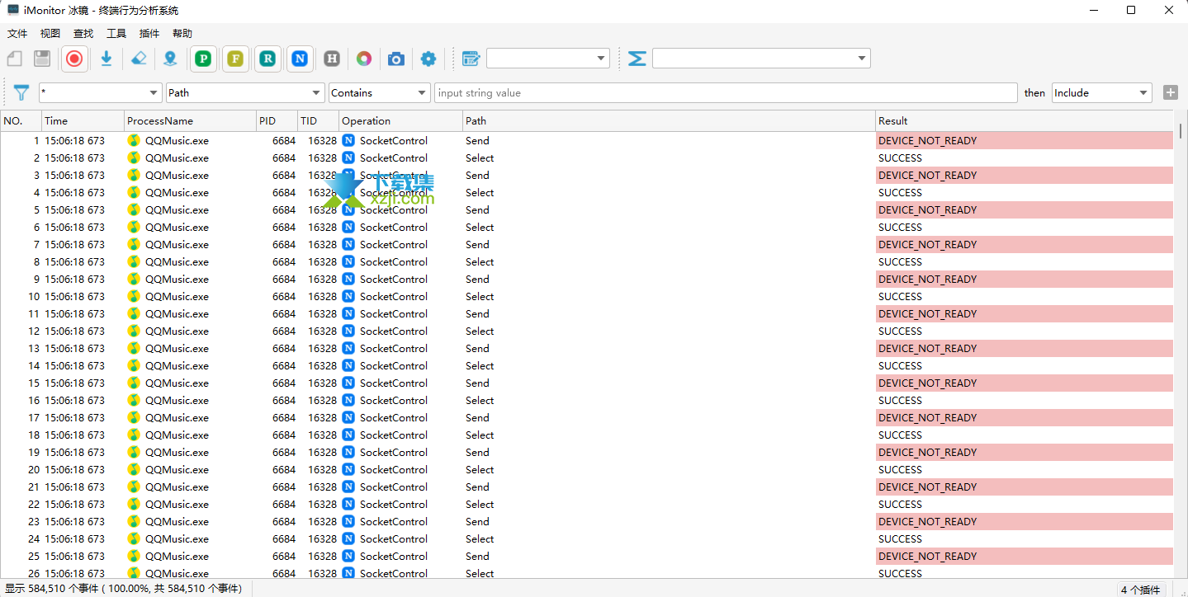Toggle the blue N network events filter
This screenshot has height=597, width=1188.
[300, 59]
